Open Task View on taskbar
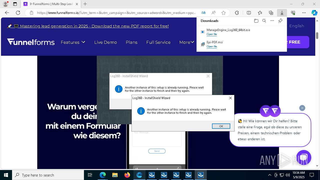This screenshot has height=180, width=320. point(90,175)
